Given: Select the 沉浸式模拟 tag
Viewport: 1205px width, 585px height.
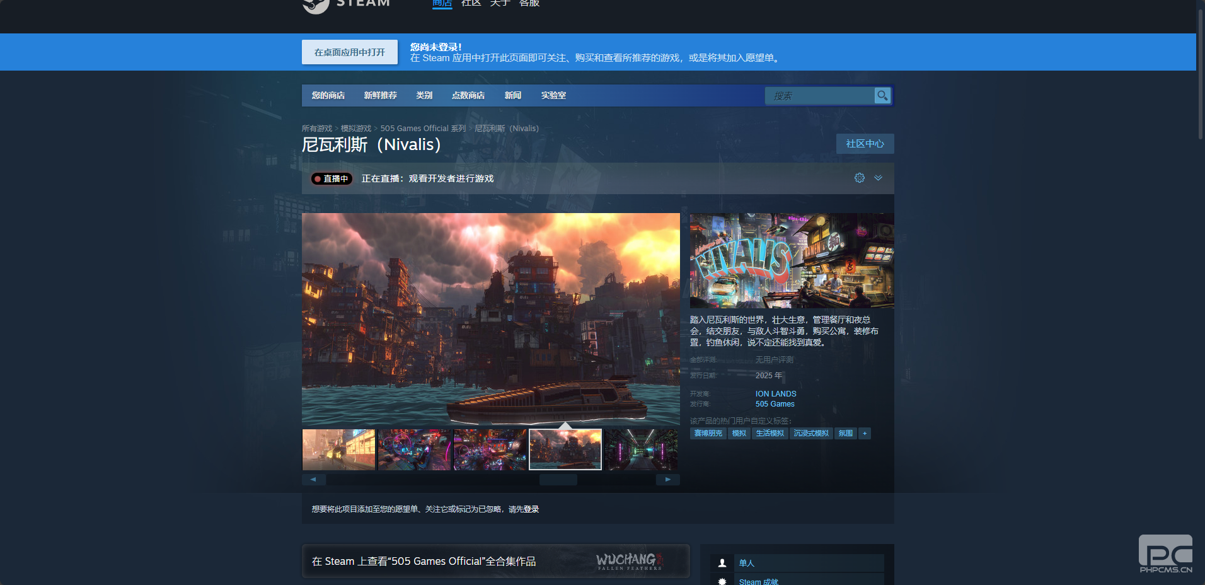Looking at the screenshot, I should pyautogui.click(x=812, y=433).
